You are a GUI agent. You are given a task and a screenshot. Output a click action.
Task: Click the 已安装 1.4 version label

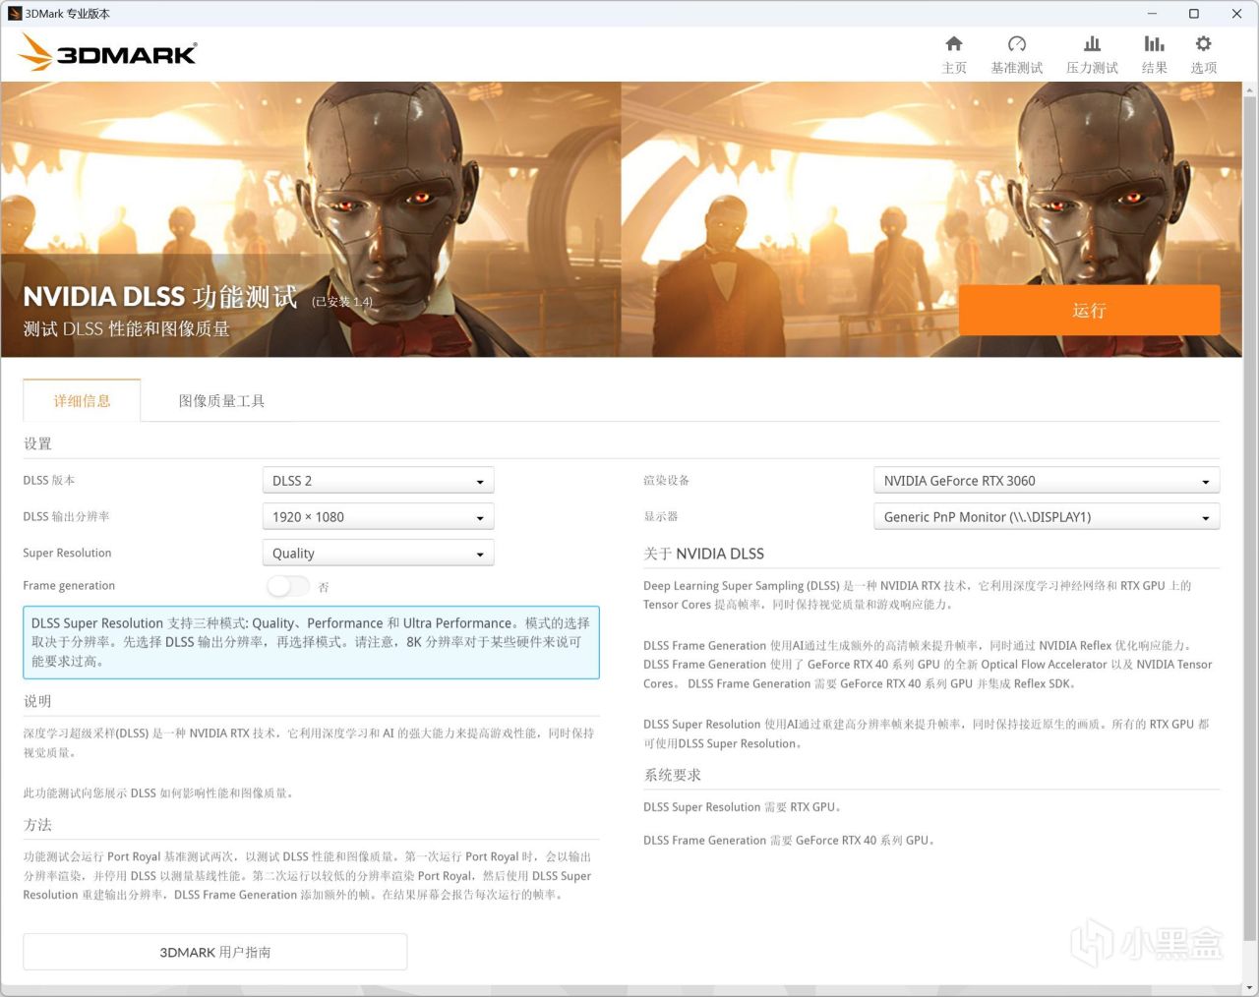[x=342, y=302]
